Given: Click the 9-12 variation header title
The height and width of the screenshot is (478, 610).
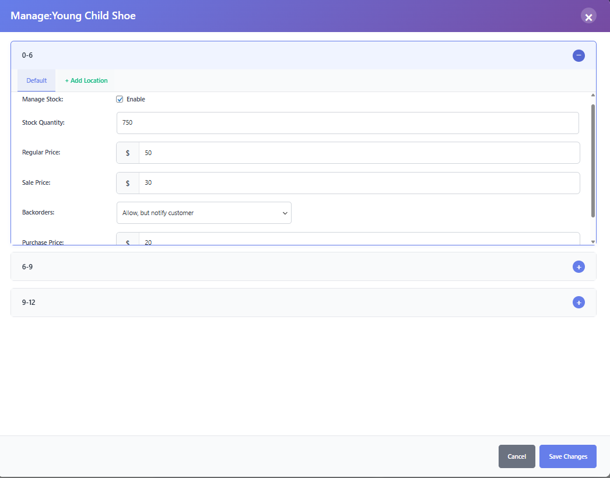Looking at the screenshot, I should pyautogui.click(x=29, y=303).
